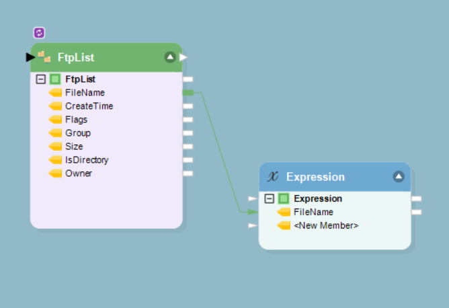Click the purple loop icon above FtpList
Image resolution: width=449 pixels, height=308 pixels.
pos(39,33)
